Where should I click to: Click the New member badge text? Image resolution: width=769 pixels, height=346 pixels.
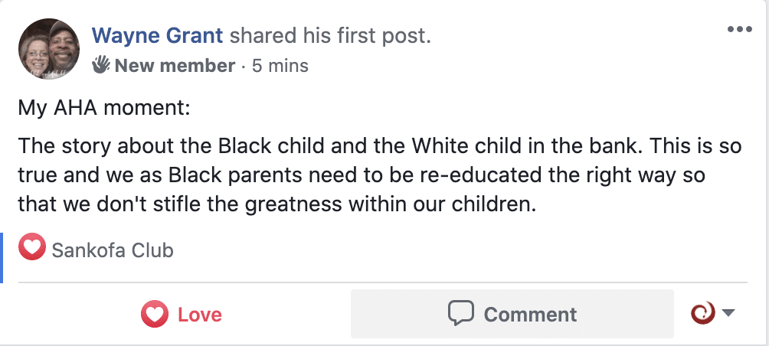[x=175, y=66]
